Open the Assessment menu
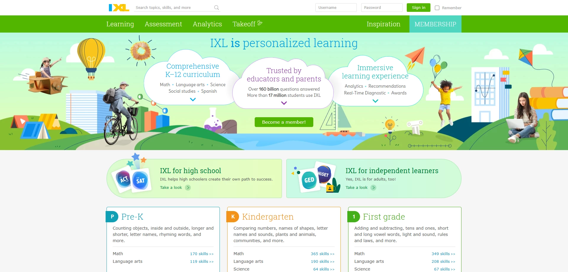This screenshot has width=568, height=272. 163,24
